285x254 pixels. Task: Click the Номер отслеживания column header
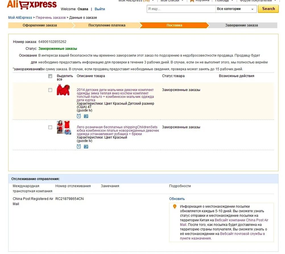(x=73, y=186)
